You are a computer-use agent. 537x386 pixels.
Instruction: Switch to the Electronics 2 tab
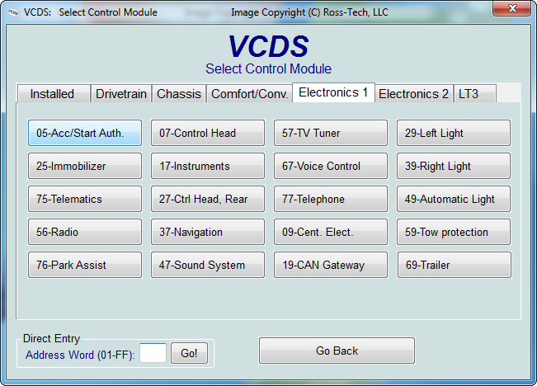pos(414,94)
